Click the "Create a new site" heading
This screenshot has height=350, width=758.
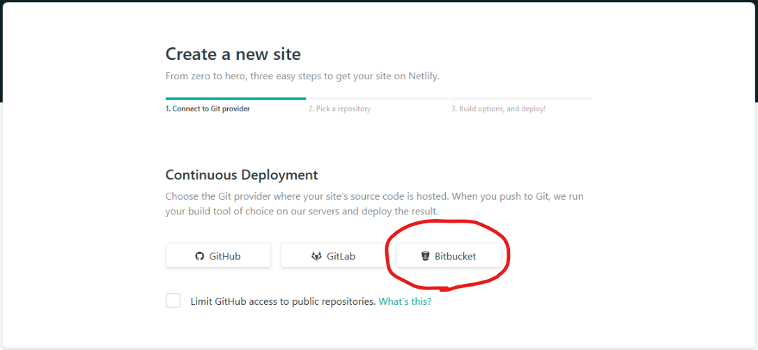pos(233,54)
